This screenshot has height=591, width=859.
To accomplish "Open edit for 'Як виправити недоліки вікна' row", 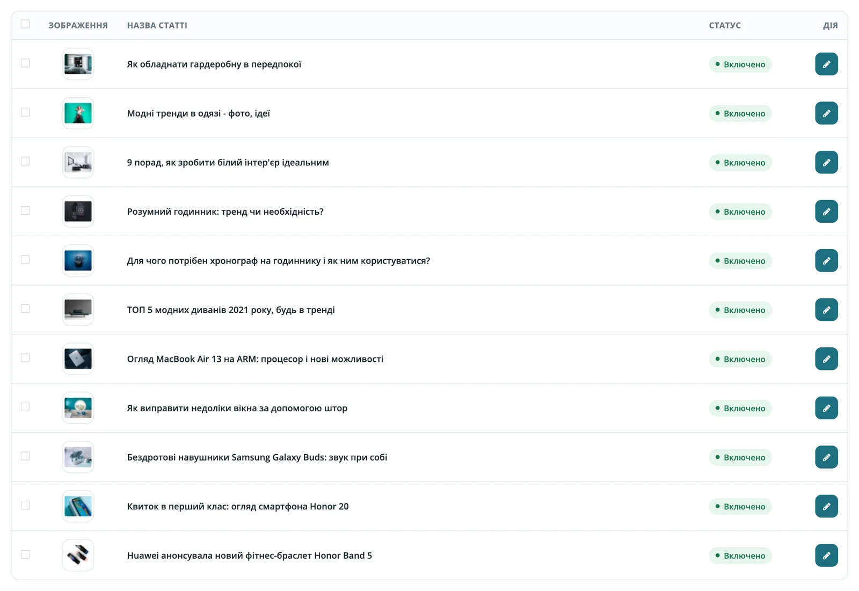I will pos(826,408).
